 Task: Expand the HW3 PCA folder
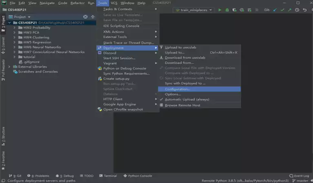14,33
